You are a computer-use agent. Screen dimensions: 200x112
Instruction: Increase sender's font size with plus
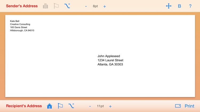[x=105, y=6]
